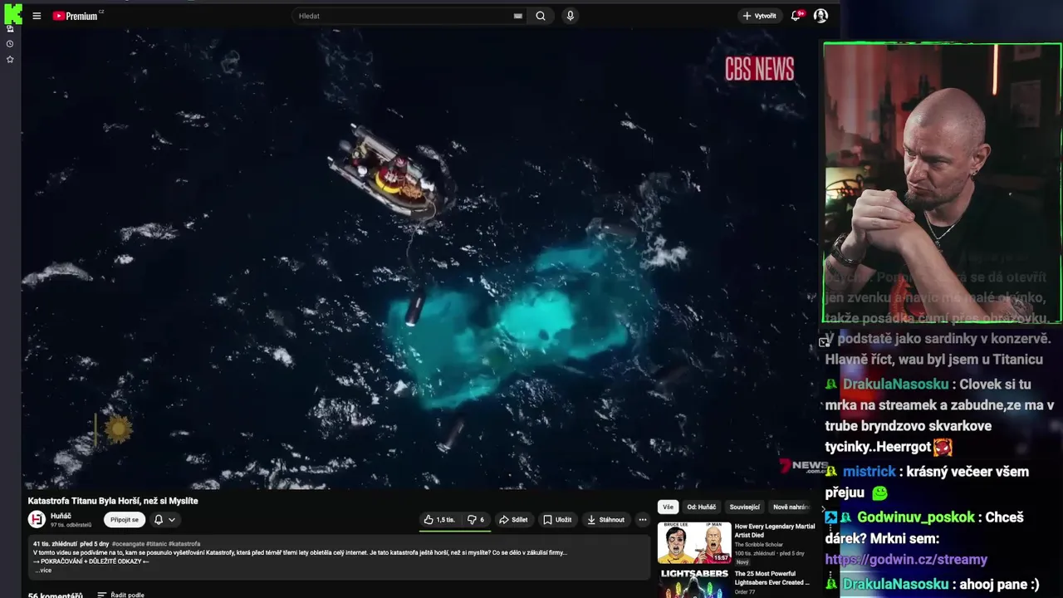Like the video with 1,5 tis. likes
The image size is (1063, 598).
coord(439,520)
